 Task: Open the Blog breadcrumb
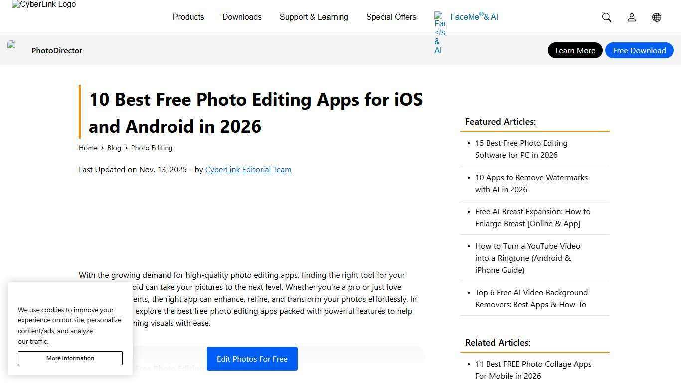[x=114, y=148]
